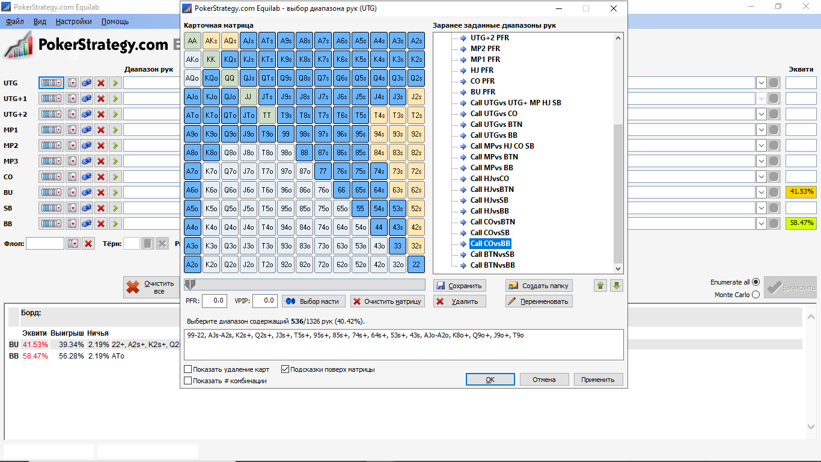
Task: Clear SB row with red X icon
Action: 101,208
